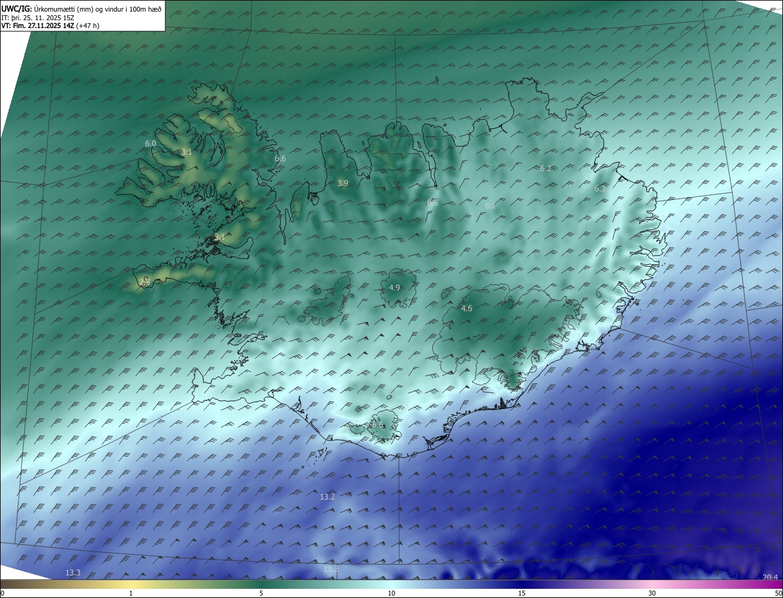
Task: Click the 4.9 value on the central glacier
Action: click(395, 287)
